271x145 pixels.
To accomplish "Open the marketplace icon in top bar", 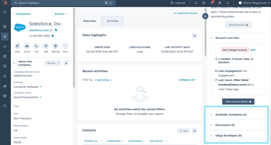I will click(204, 3).
